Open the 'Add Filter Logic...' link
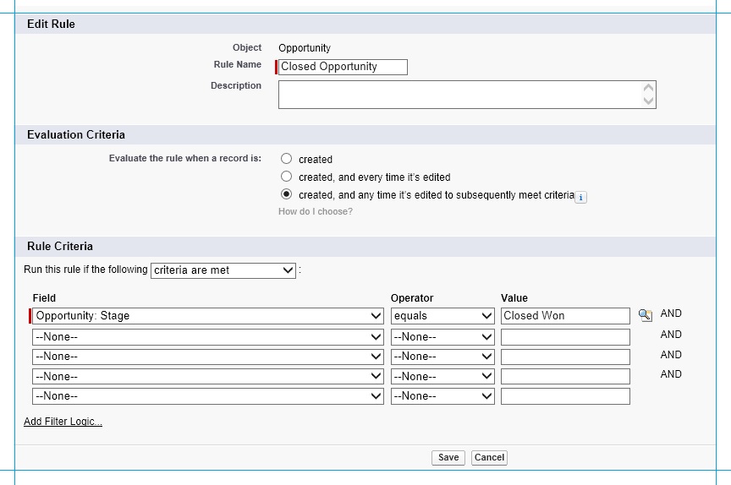This screenshot has height=485, width=731. click(63, 422)
